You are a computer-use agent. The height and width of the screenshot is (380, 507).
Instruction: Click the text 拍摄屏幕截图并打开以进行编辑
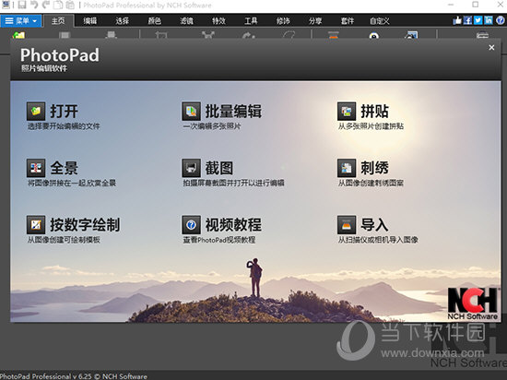coord(233,183)
